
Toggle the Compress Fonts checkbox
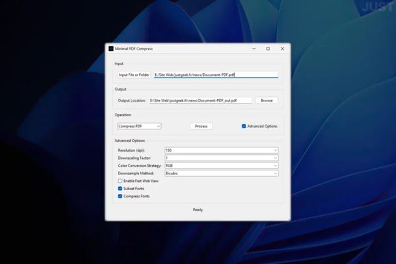pos(120,196)
